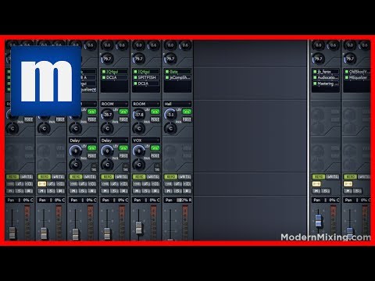Select the jsCompSh insert effect name

pyautogui.click(x=180, y=77)
